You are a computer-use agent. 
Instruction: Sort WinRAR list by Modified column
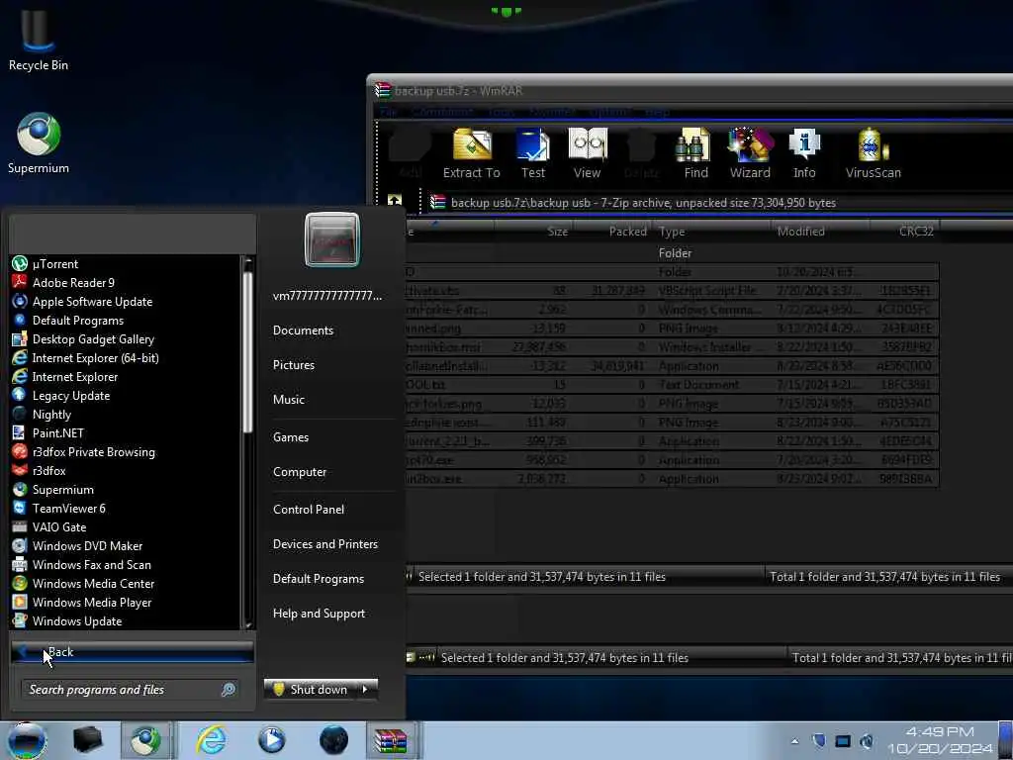pyautogui.click(x=820, y=232)
